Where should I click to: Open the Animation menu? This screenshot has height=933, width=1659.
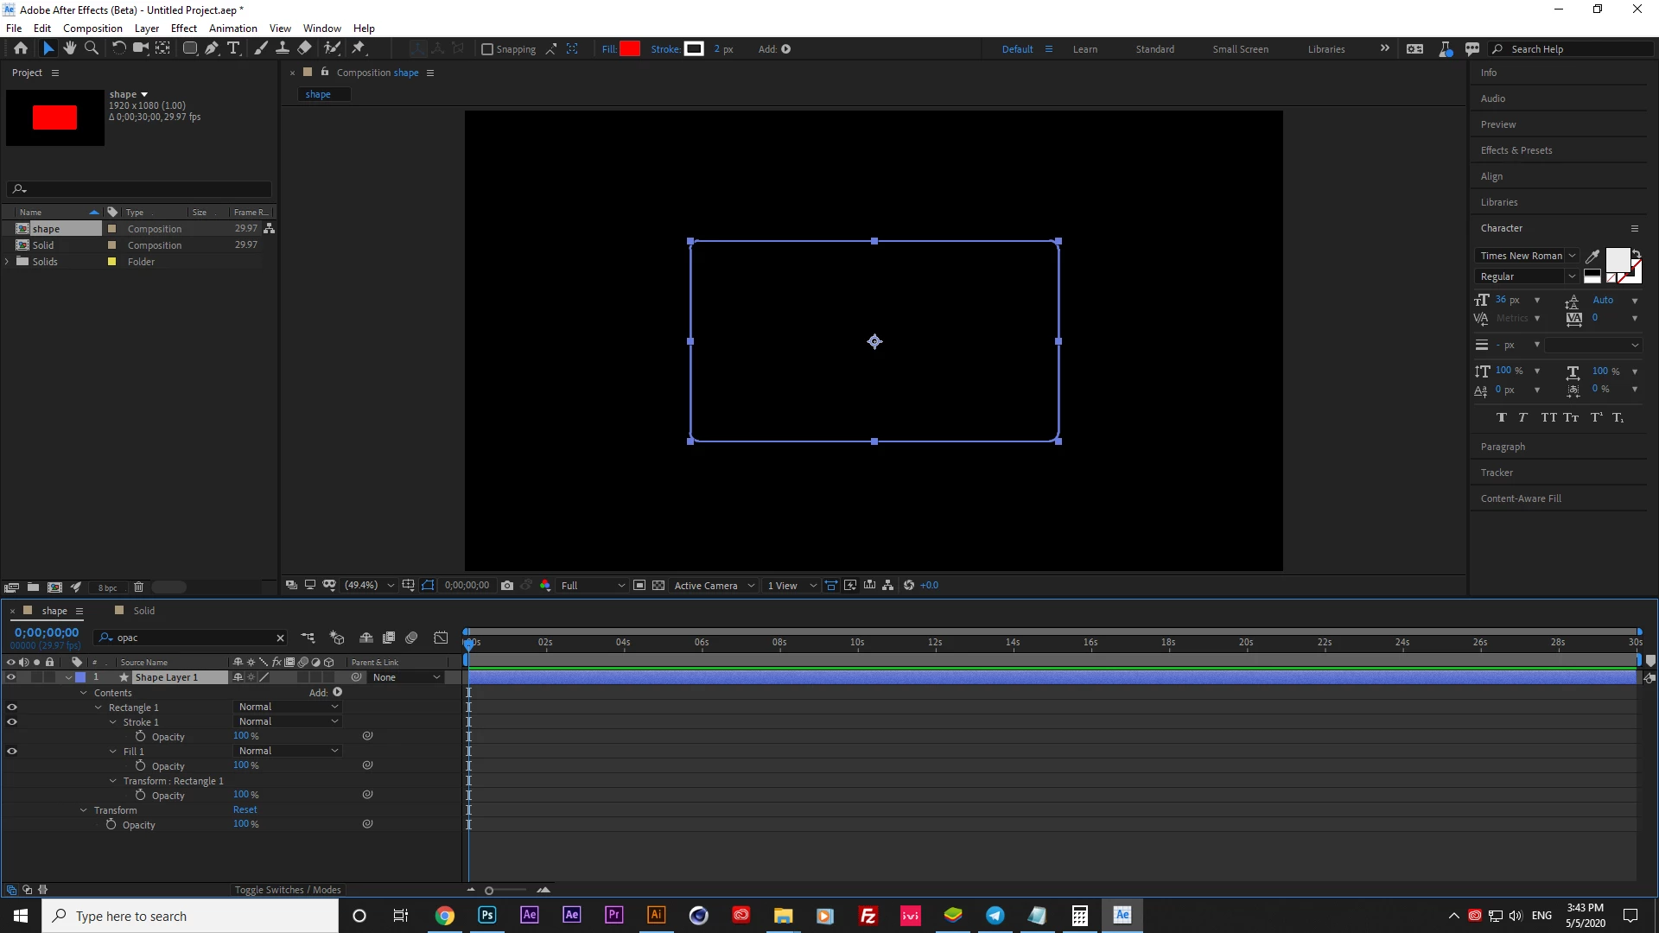[232, 28]
